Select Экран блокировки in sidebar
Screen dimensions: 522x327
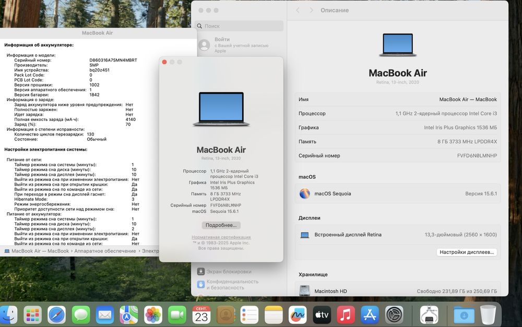coord(229,271)
